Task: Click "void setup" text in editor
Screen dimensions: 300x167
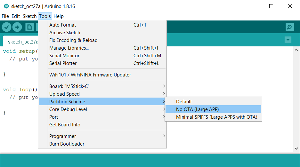Action: pyautogui.click(x=19, y=51)
